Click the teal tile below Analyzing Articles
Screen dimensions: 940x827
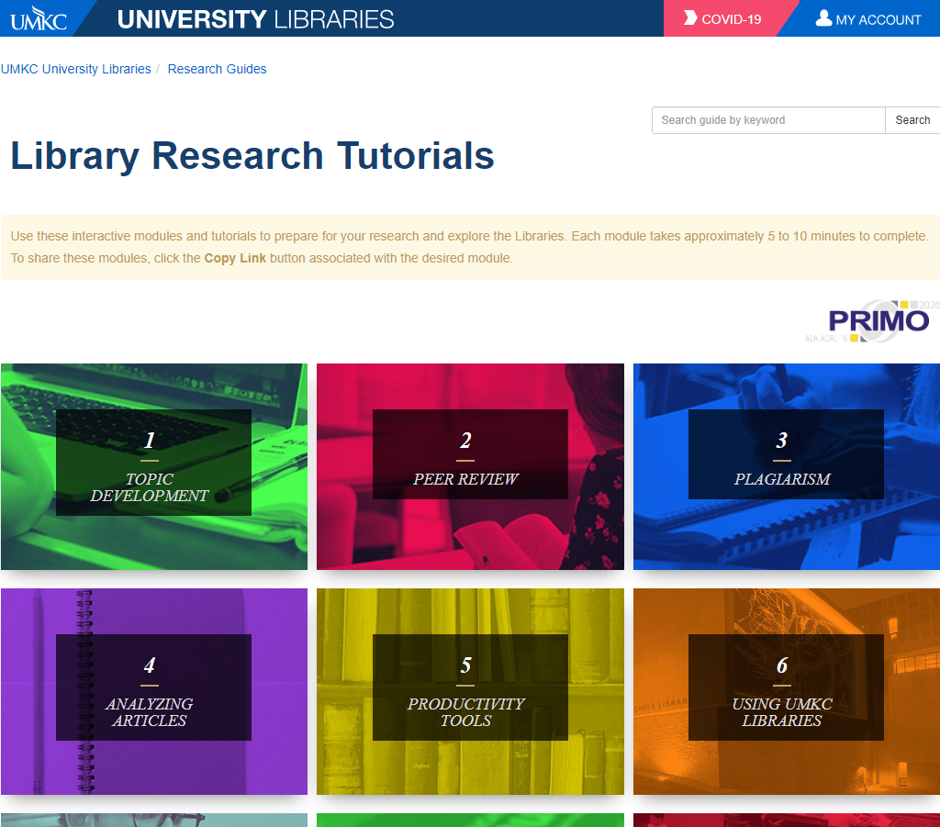154,820
